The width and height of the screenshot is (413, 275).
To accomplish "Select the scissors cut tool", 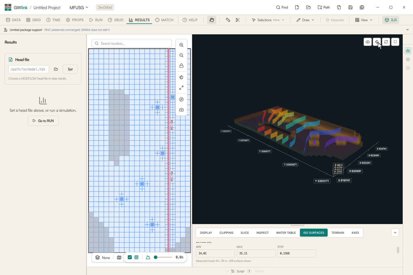I will 238,20.
